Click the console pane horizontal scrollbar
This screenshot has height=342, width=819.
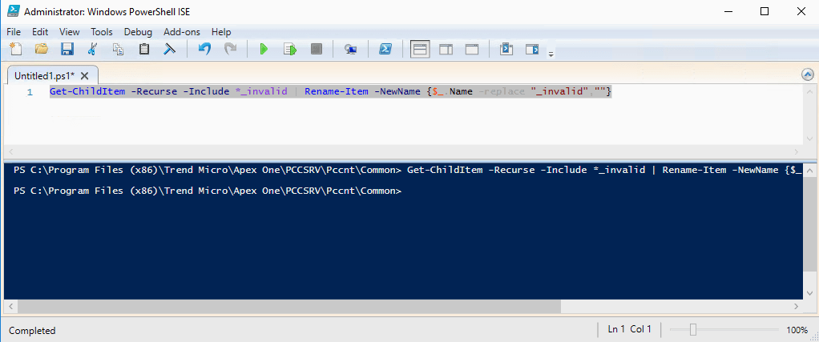click(321, 307)
